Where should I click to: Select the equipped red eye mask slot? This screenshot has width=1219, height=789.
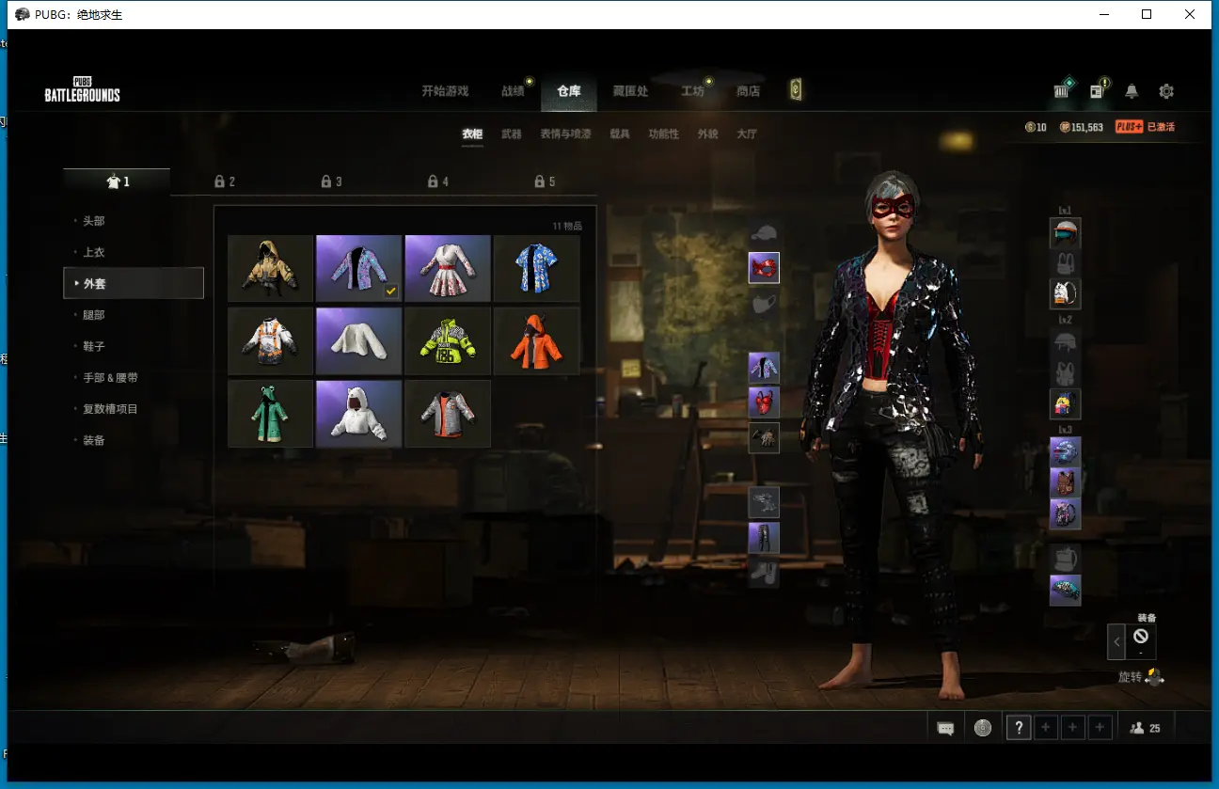[x=764, y=268]
